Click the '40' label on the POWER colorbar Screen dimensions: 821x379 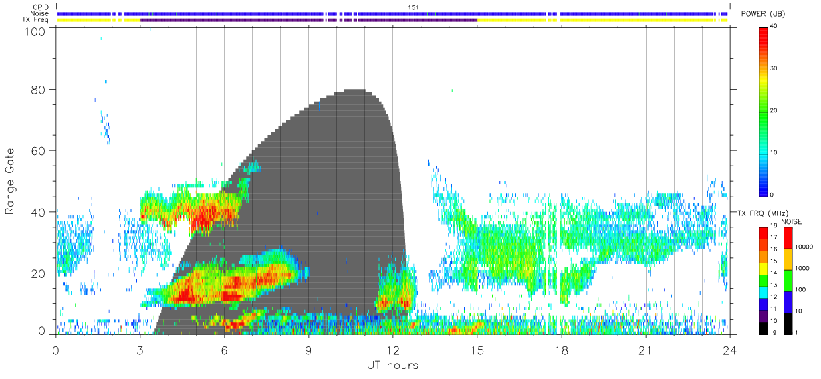(774, 26)
